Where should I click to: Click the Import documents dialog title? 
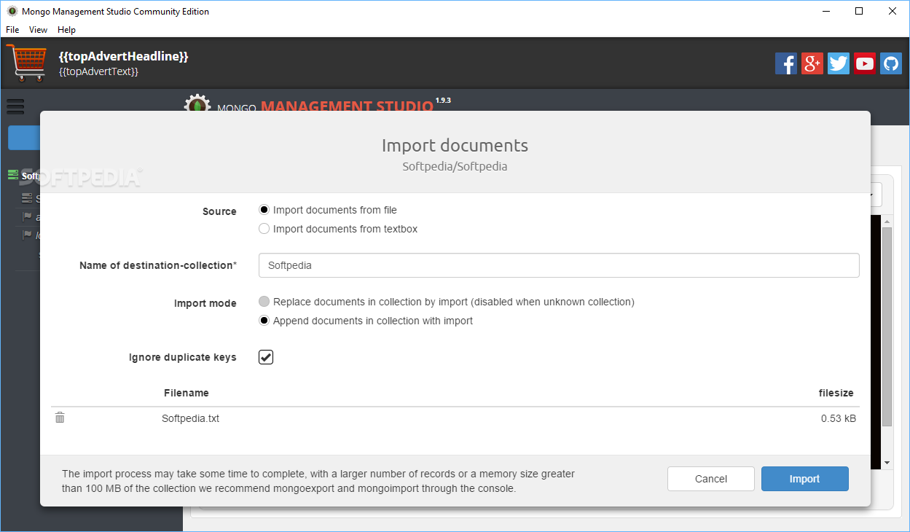(x=455, y=145)
